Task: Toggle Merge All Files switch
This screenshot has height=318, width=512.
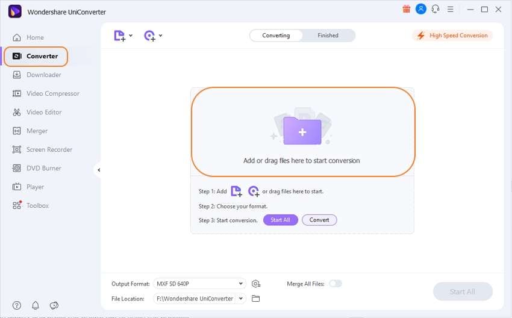Action: click(x=336, y=284)
